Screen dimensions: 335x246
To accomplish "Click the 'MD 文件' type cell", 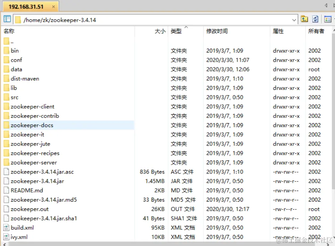I will pos(182,190).
